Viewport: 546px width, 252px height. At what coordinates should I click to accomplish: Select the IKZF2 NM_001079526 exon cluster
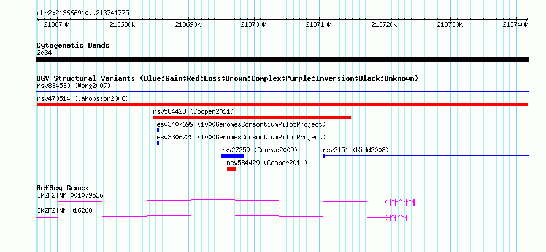tap(401, 202)
